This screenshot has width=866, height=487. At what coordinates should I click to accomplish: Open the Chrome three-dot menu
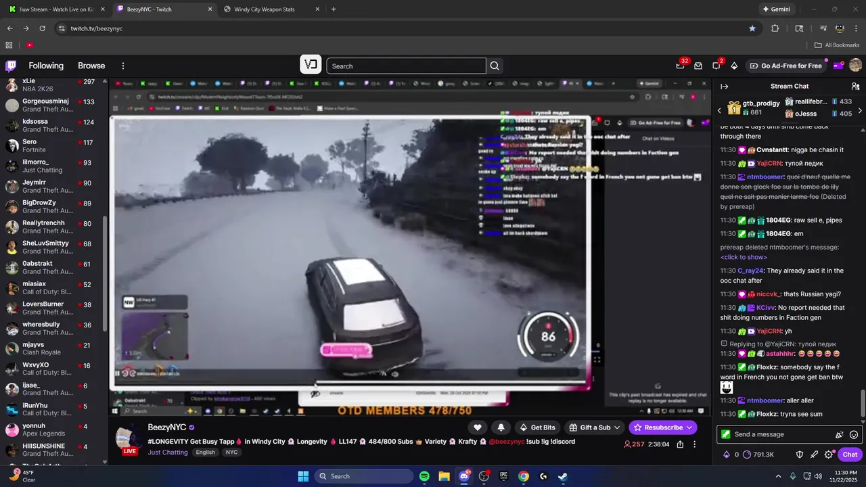(x=857, y=28)
